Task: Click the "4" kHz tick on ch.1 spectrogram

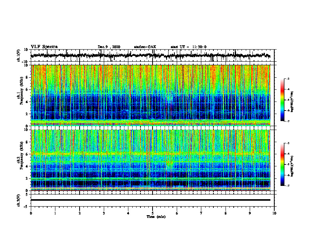Action: point(27,102)
